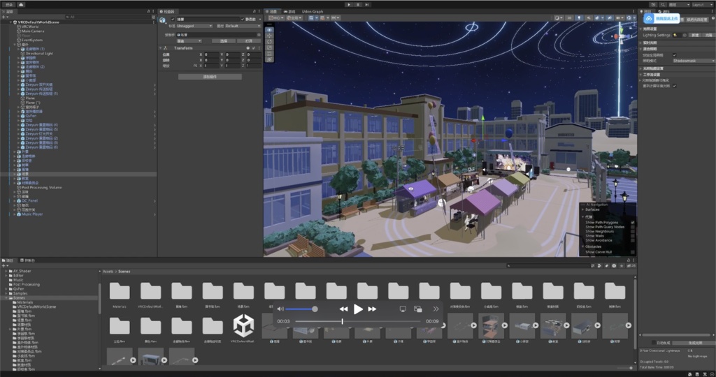716x377 pixels.
Task: Select the VRCDefaultWorld scene asset Unity icon
Action: click(x=243, y=325)
